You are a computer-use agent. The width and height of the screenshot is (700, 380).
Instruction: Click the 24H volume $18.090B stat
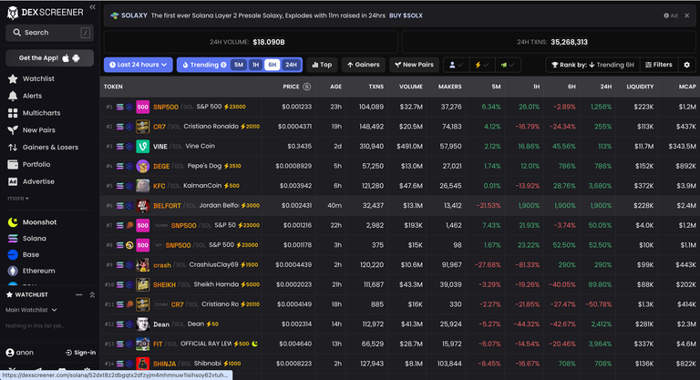coord(251,42)
